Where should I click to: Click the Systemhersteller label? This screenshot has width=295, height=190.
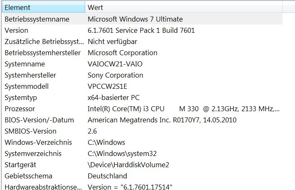coord(30,75)
